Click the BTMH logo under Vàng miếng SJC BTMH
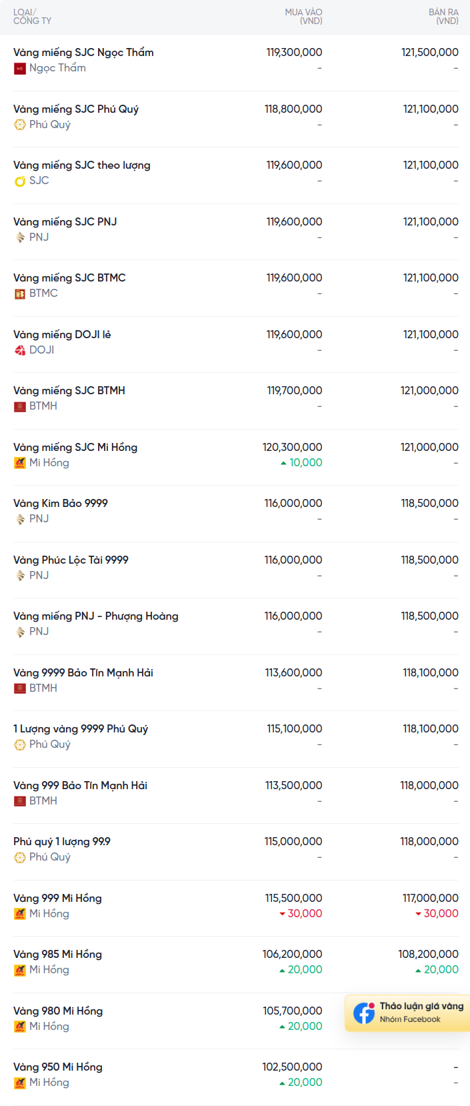470x1106 pixels. coord(20,406)
